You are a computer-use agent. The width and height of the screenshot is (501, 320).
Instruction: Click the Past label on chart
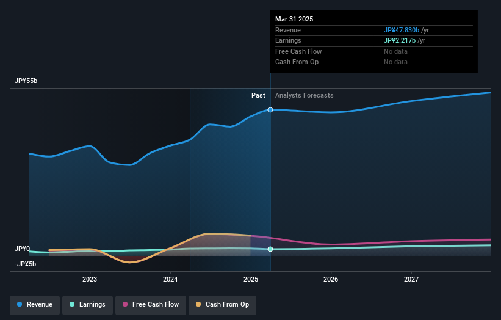click(x=258, y=96)
